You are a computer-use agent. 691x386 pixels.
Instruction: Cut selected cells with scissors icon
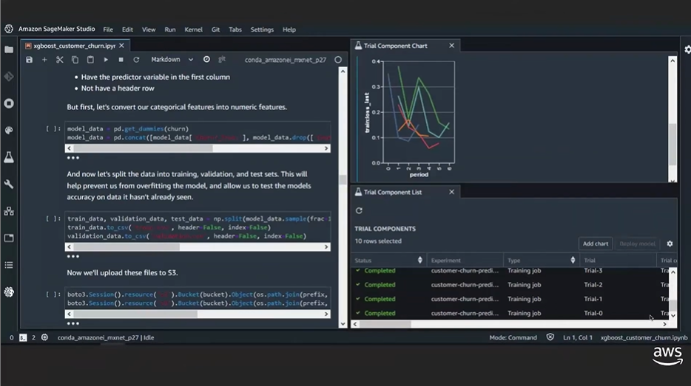tap(59, 60)
